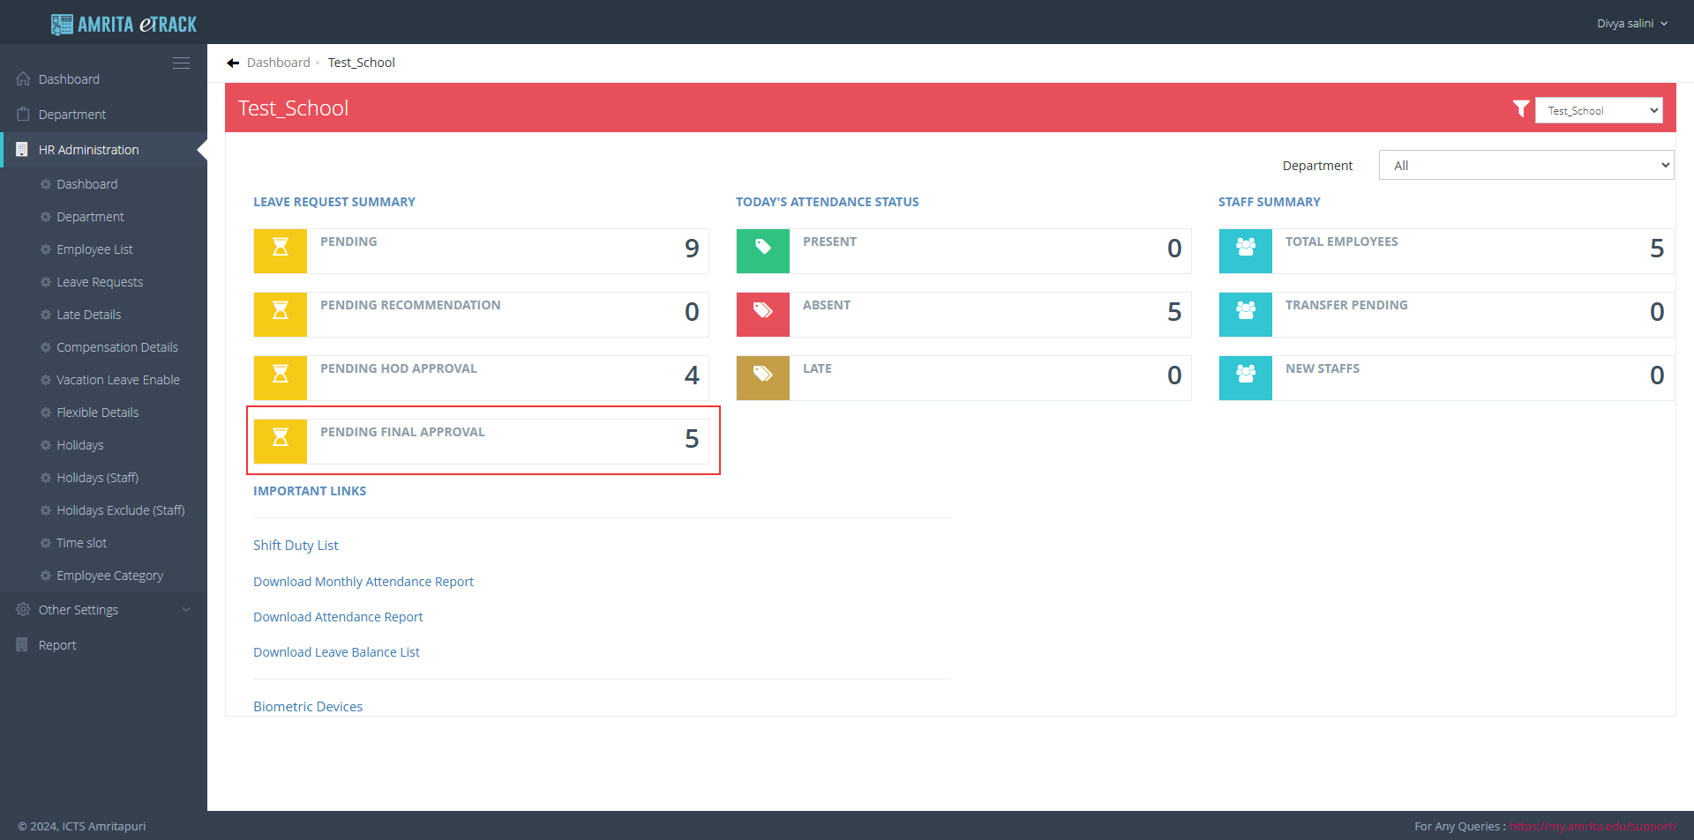Open the Divya salini user menu
Viewport: 1694px width, 840px height.
point(1631,24)
